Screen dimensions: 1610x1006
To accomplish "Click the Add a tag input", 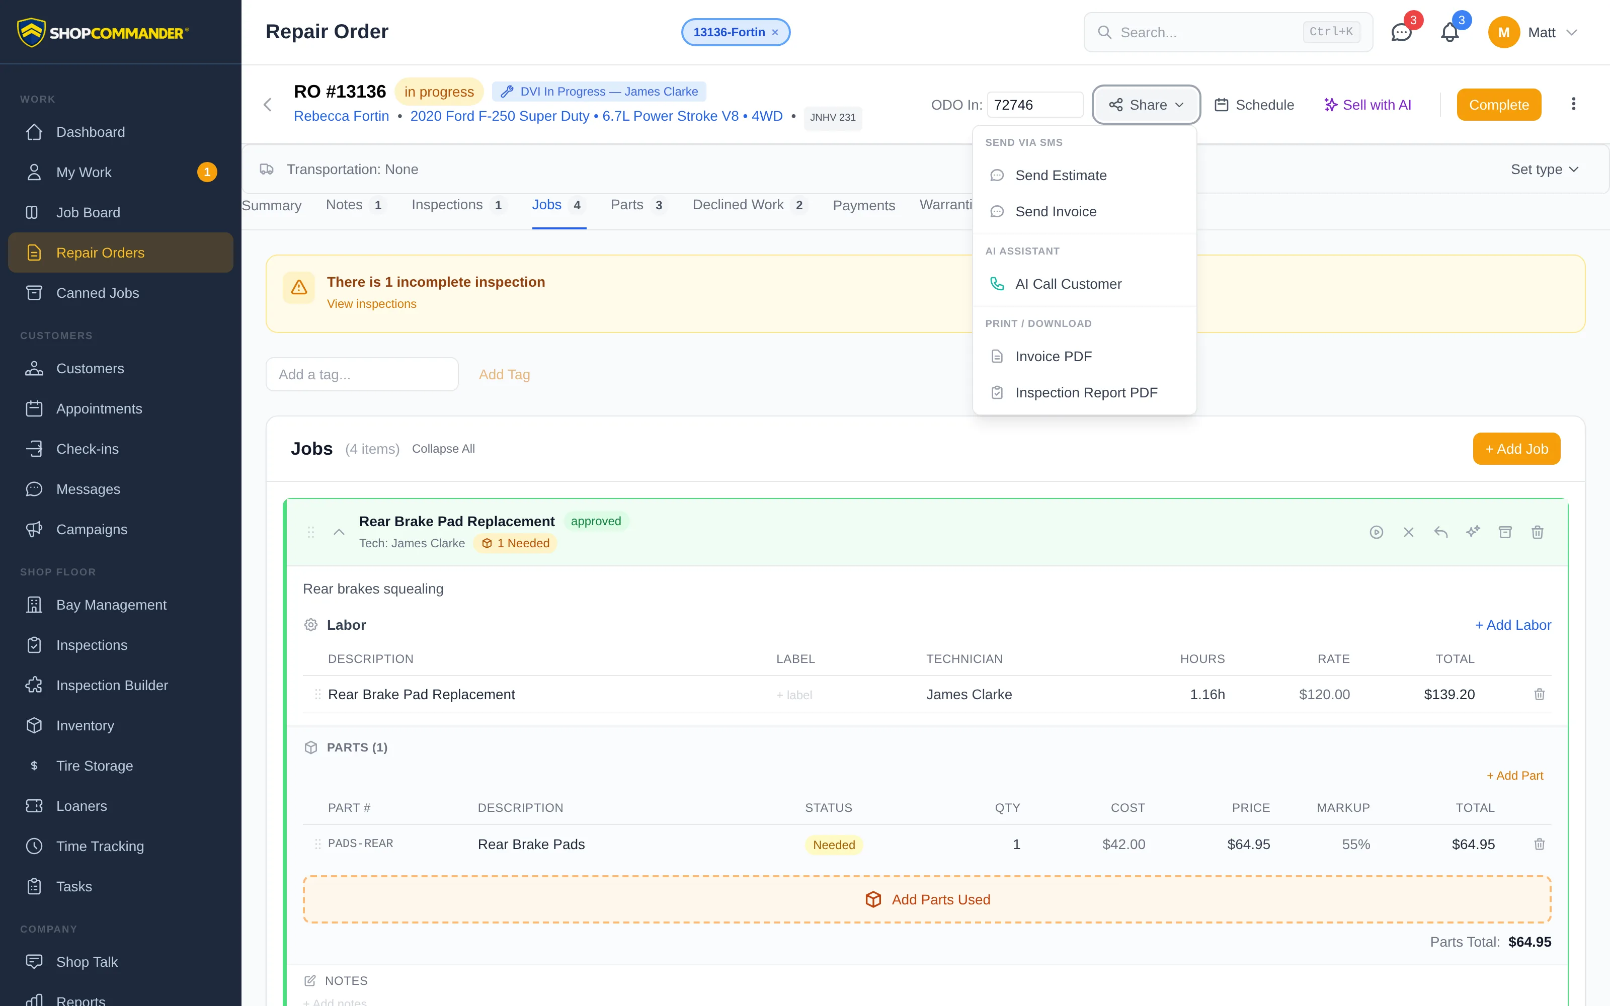I will tap(362, 375).
